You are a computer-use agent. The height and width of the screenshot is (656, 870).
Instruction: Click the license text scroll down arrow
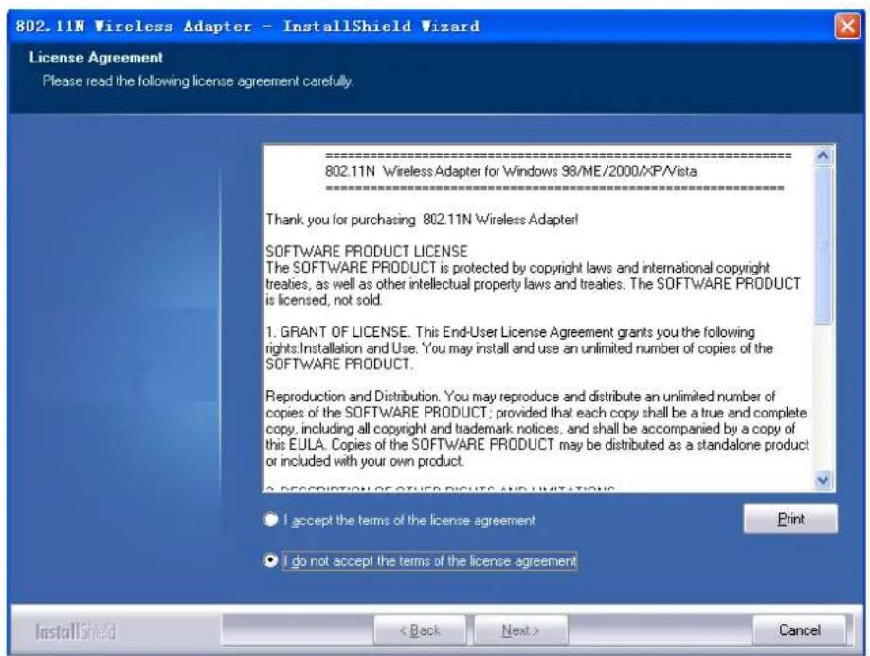click(823, 480)
